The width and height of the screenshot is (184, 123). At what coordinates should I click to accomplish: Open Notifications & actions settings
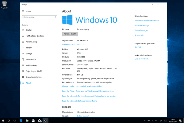coord(35,36)
